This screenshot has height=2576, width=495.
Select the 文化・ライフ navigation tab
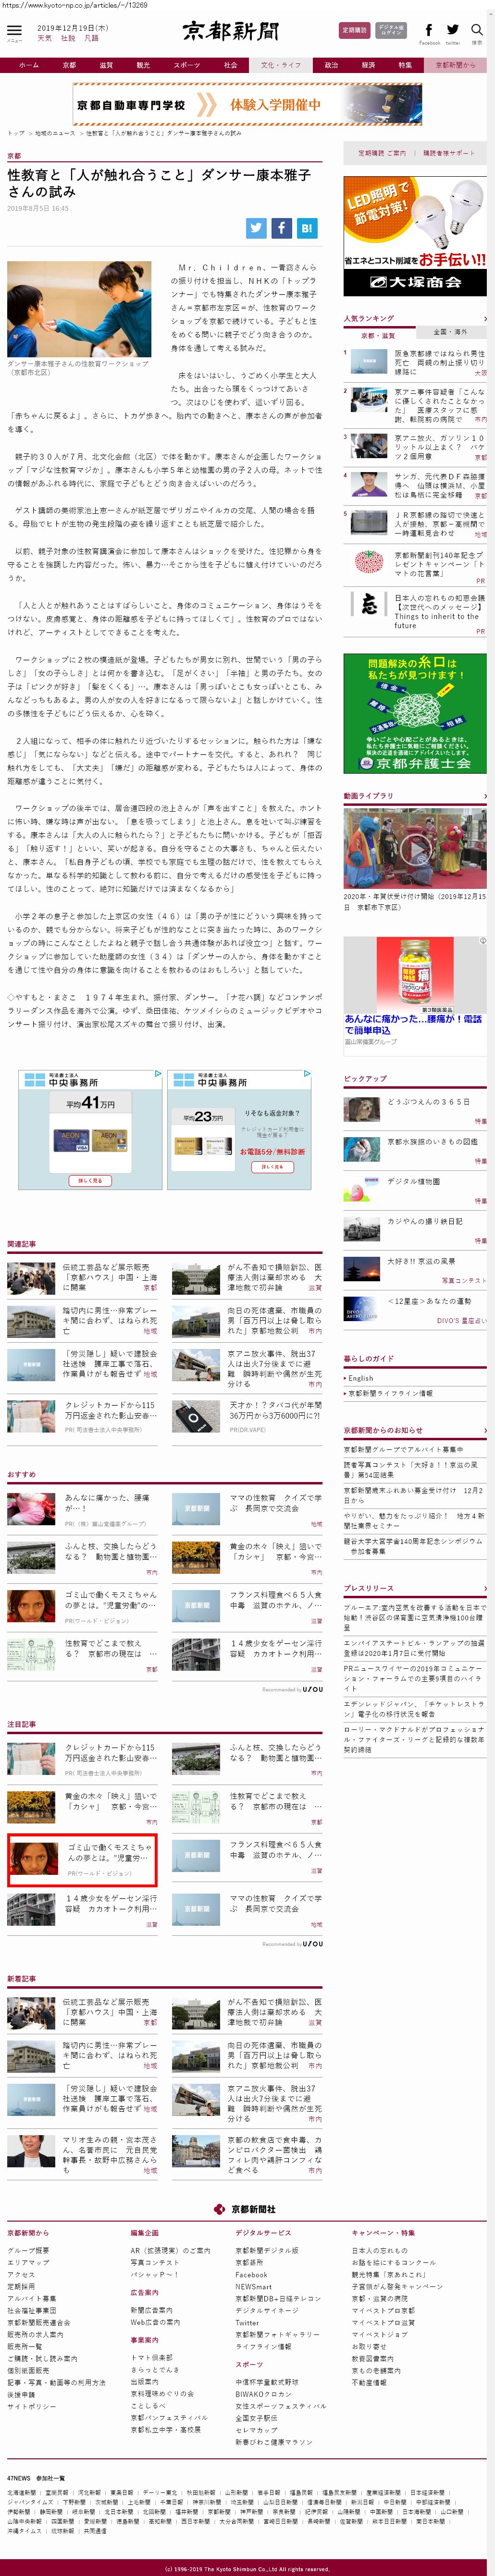click(x=281, y=65)
